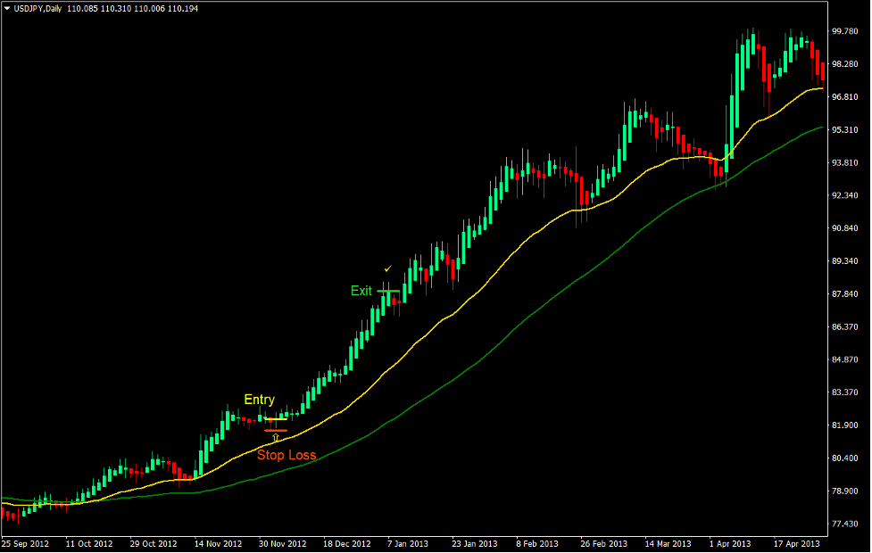Click the Exit label on the chart
Screen dimensions: 872x553
click(361, 291)
